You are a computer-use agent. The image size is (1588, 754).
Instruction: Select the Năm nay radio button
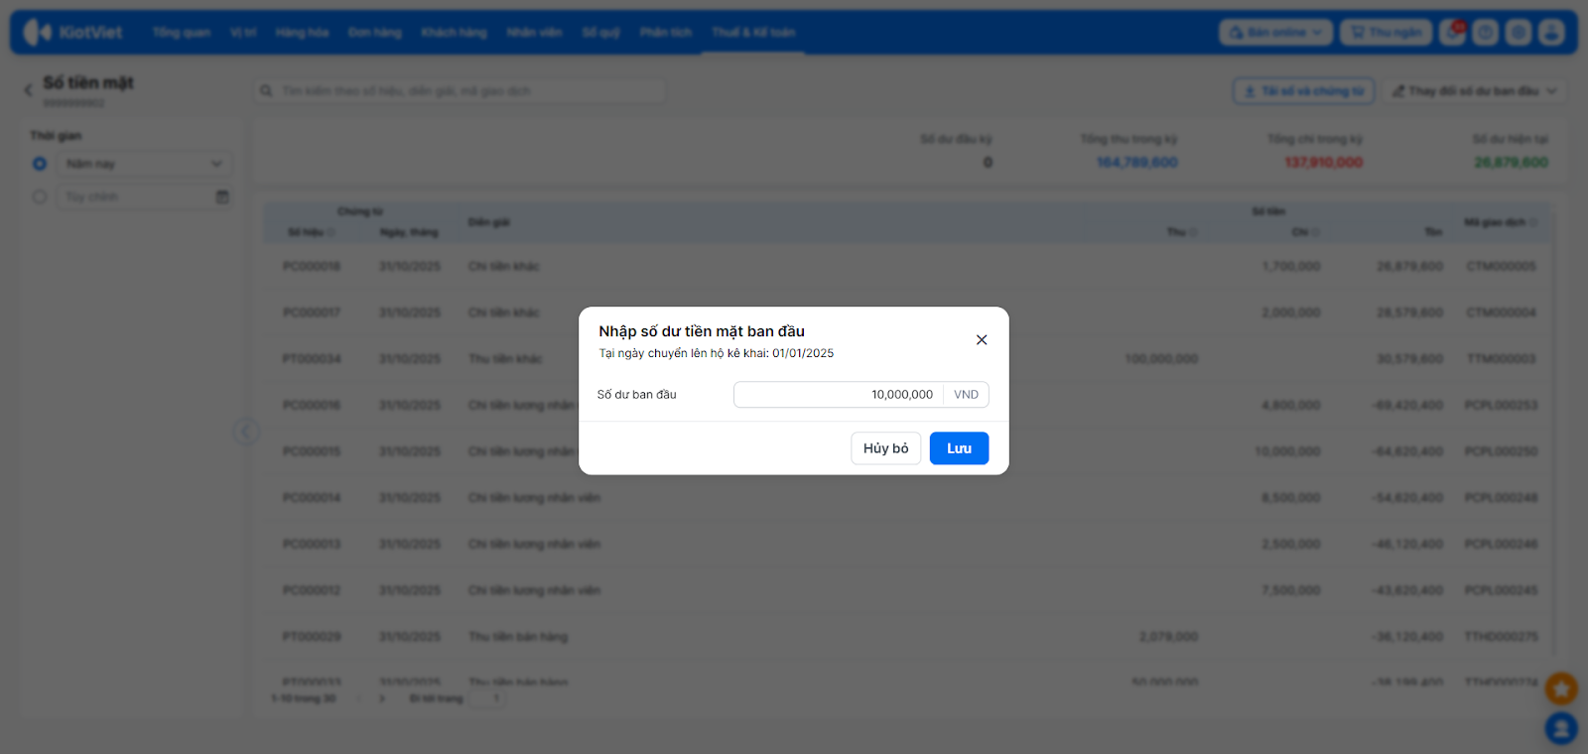click(40, 164)
